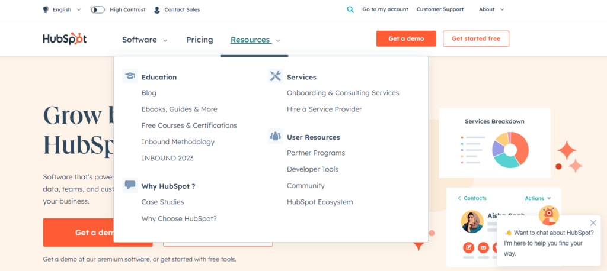
Task: Click the Services Breakdown donut chart
Action: point(510,150)
